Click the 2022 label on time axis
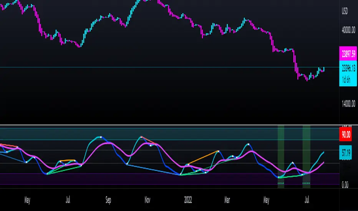358x211 pixels. (x=188, y=200)
